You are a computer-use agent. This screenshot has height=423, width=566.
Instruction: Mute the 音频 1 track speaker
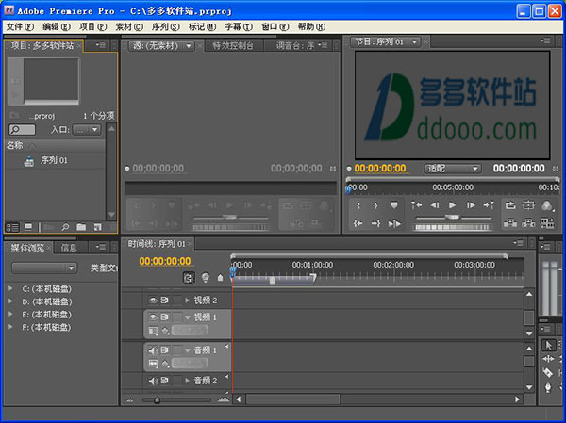click(x=153, y=350)
